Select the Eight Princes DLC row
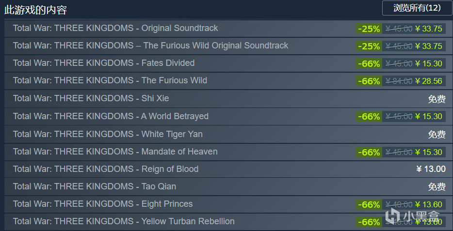Screen dimensions: 453x231 click(x=103, y=204)
